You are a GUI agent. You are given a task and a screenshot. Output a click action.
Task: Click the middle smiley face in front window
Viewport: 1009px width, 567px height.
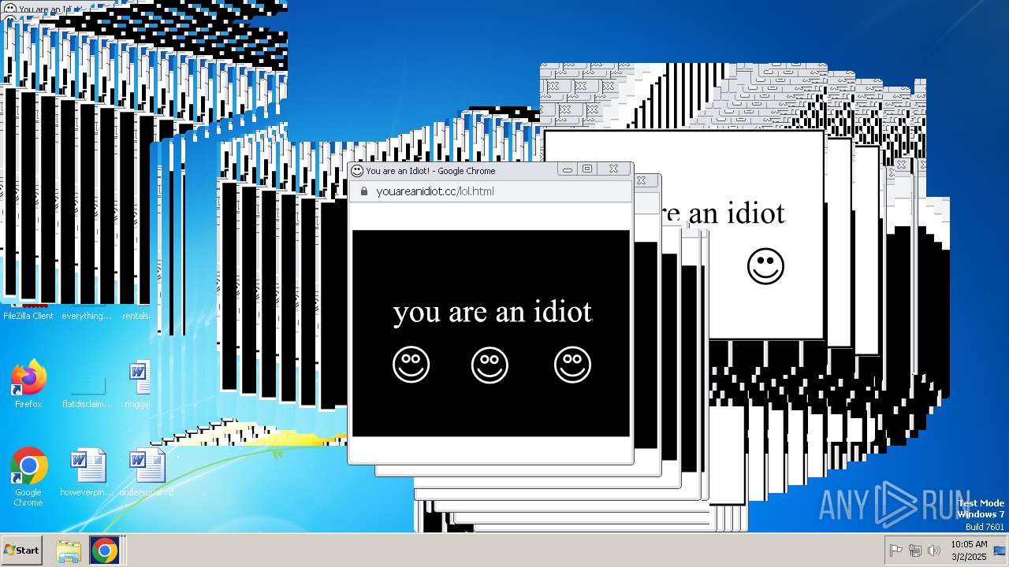tap(490, 365)
